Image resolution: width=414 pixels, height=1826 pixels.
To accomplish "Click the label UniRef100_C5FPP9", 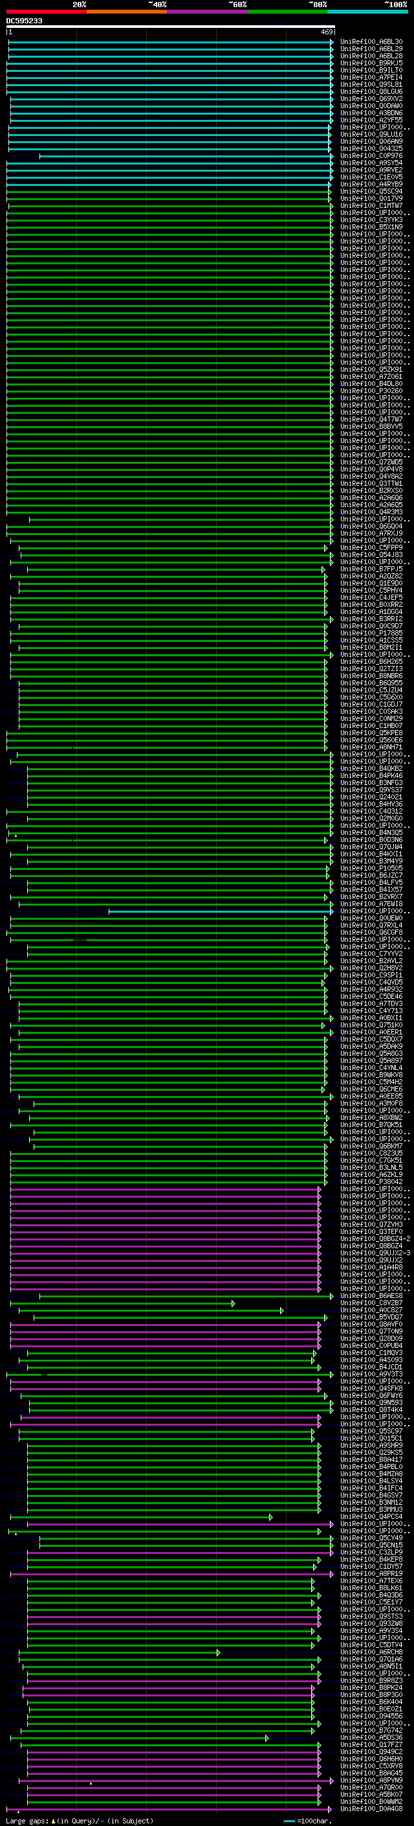I will (x=371, y=548).
